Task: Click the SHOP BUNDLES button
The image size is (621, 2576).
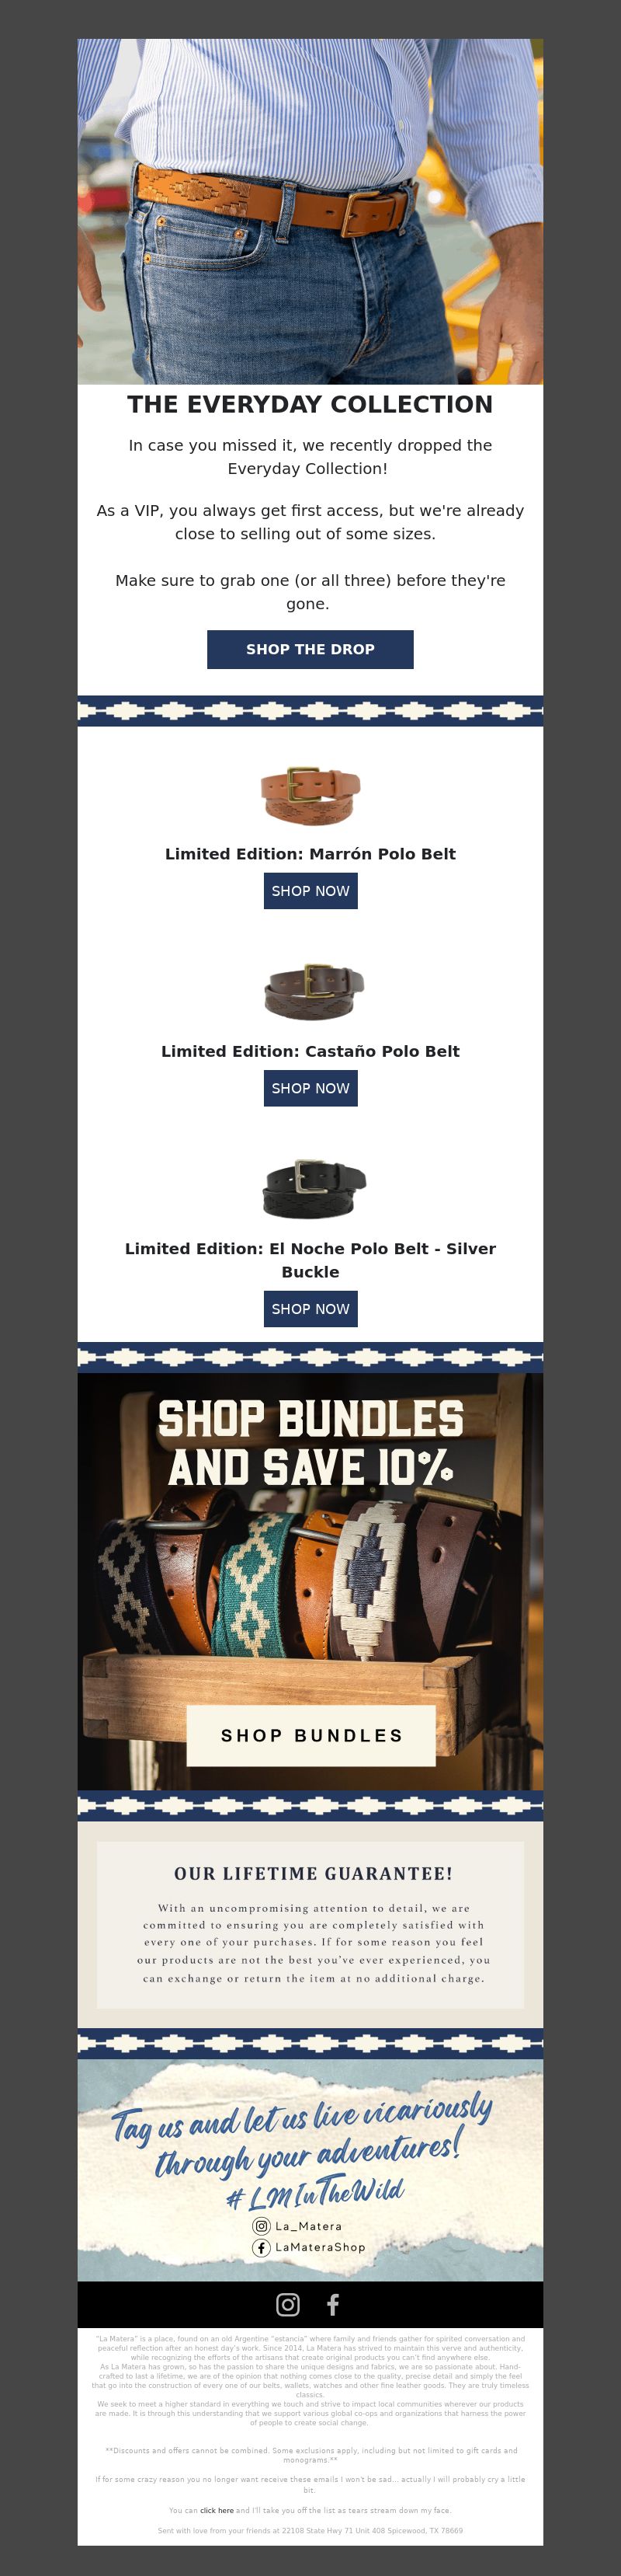Action: point(311,1735)
